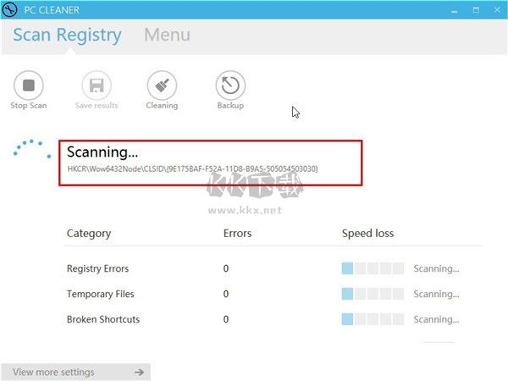Click the Errors column header
This screenshot has width=508, height=381.
[237, 234]
